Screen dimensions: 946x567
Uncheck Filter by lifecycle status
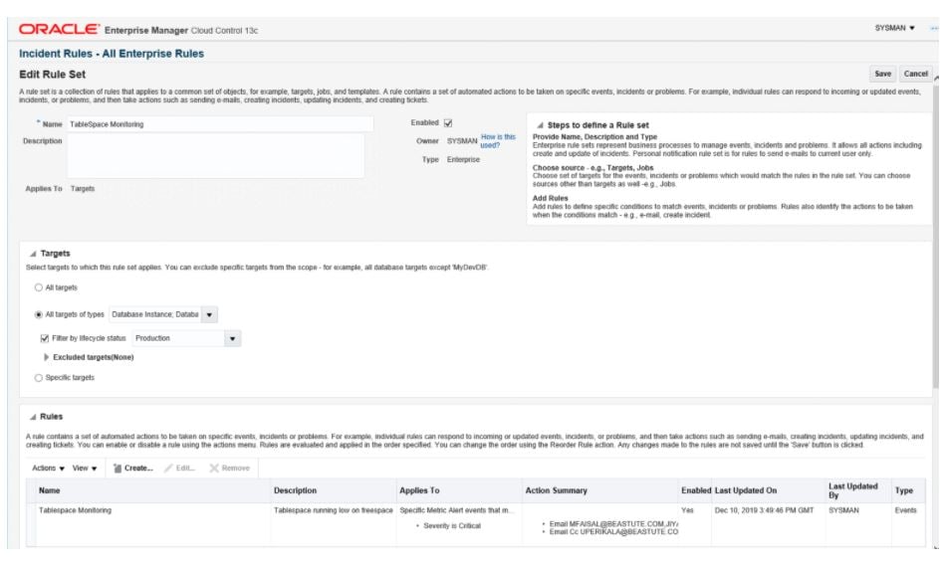click(x=44, y=338)
